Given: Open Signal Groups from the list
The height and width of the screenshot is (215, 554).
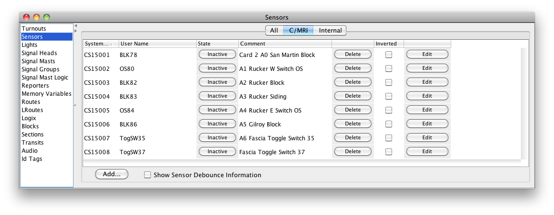Looking at the screenshot, I should (x=47, y=69).
